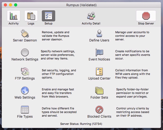Click the File Types label
163x130 pixels.
click(25, 117)
